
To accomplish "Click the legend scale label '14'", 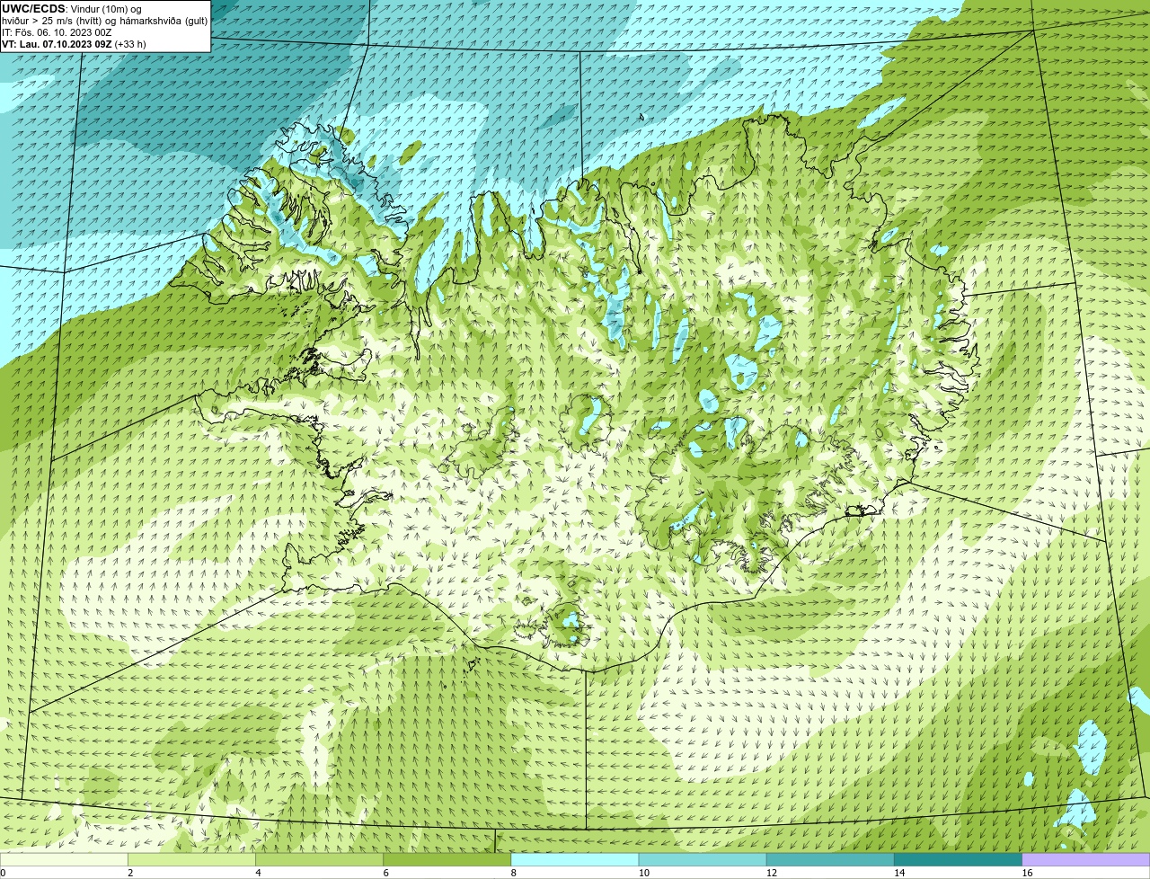I will click(899, 873).
